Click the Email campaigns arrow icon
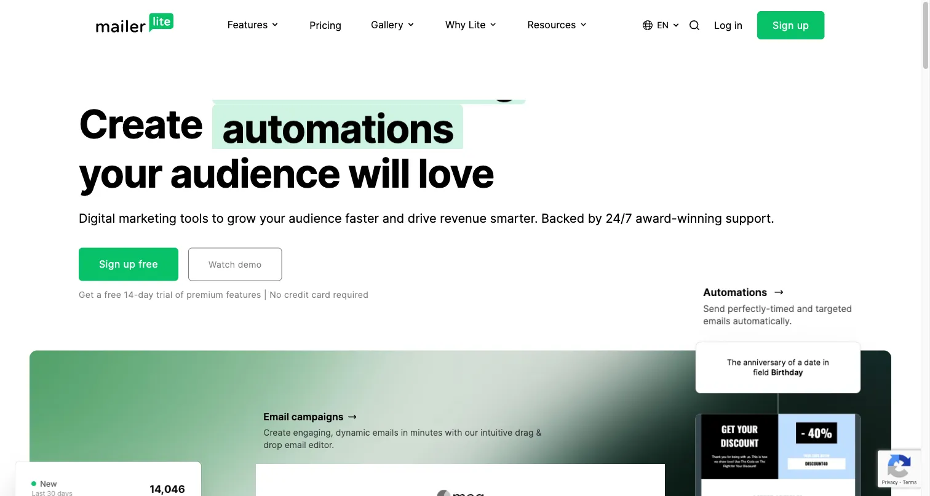This screenshot has width=930, height=496. click(x=351, y=417)
